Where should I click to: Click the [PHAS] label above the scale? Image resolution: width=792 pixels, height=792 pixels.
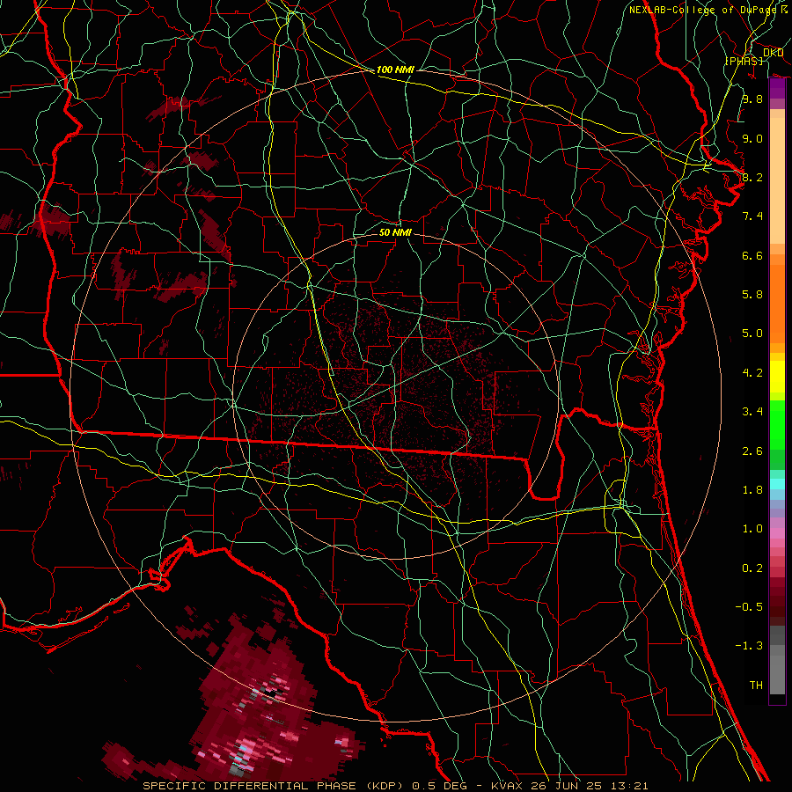(x=744, y=61)
